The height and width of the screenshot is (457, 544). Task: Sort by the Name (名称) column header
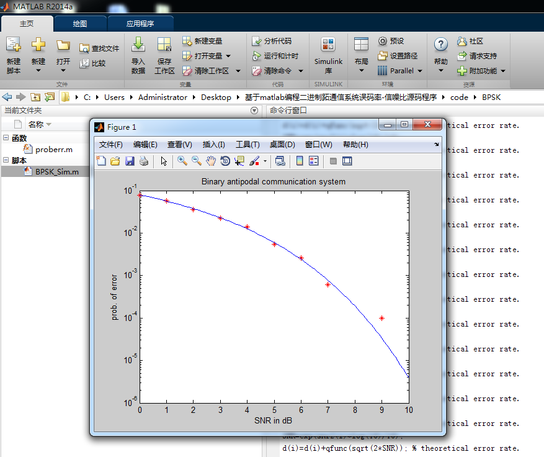pyautogui.click(x=35, y=124)
